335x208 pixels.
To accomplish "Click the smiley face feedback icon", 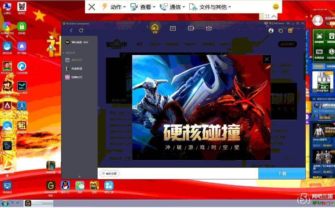I will coord(276,7).
